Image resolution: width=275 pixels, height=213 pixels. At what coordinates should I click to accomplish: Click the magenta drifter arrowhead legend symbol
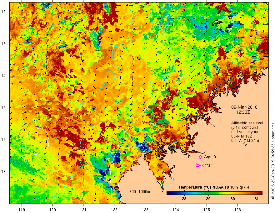coord(198,165)
